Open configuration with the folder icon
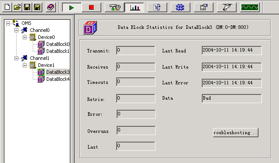 [17, 7]
